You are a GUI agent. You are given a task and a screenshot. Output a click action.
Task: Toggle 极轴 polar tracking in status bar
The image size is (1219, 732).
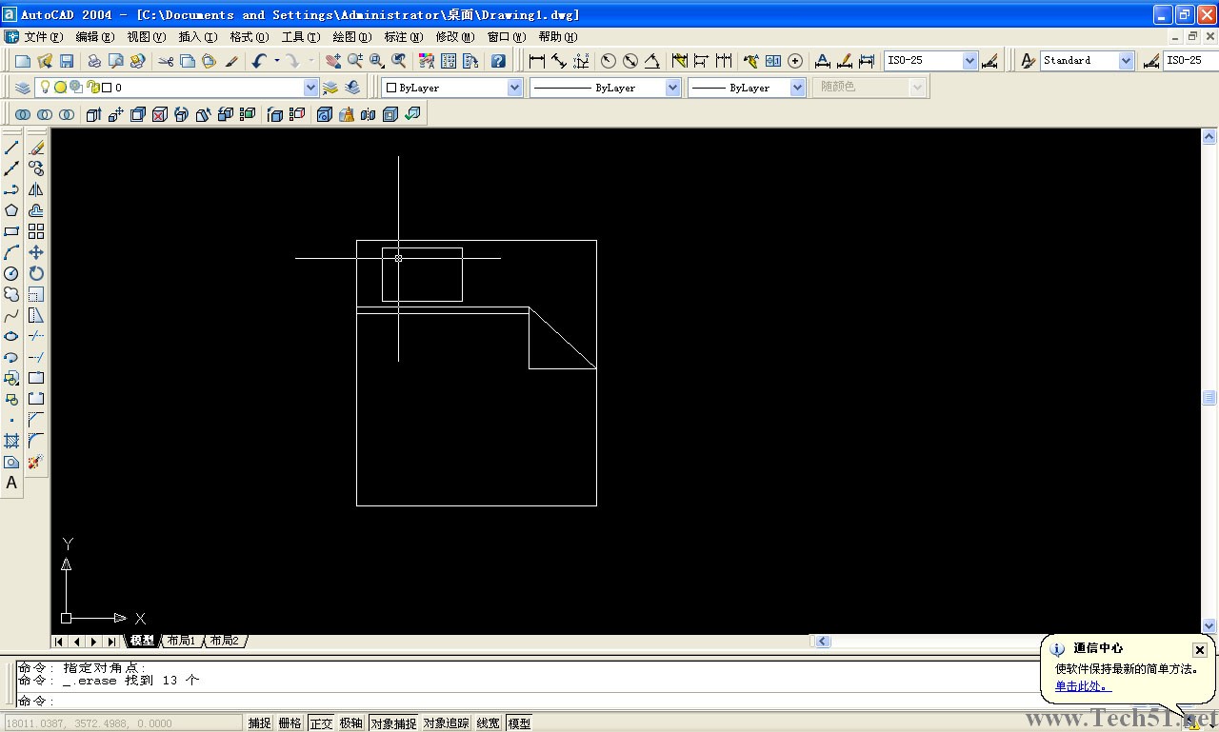point(351,723)
